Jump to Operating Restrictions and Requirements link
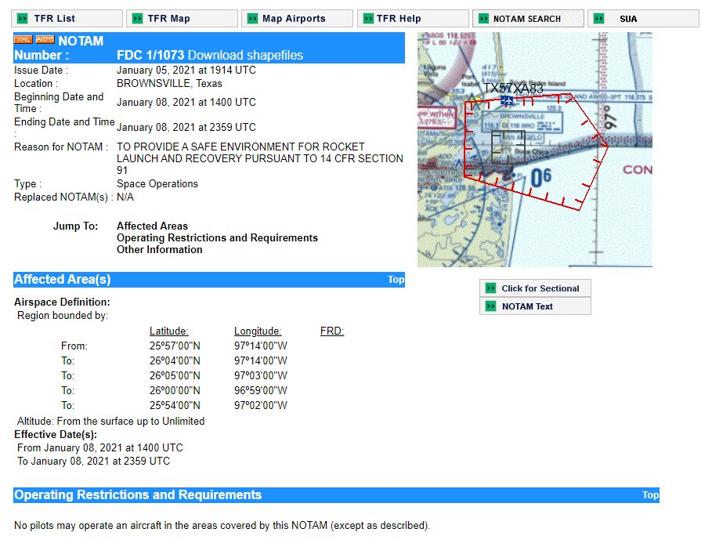 point(217,238)
